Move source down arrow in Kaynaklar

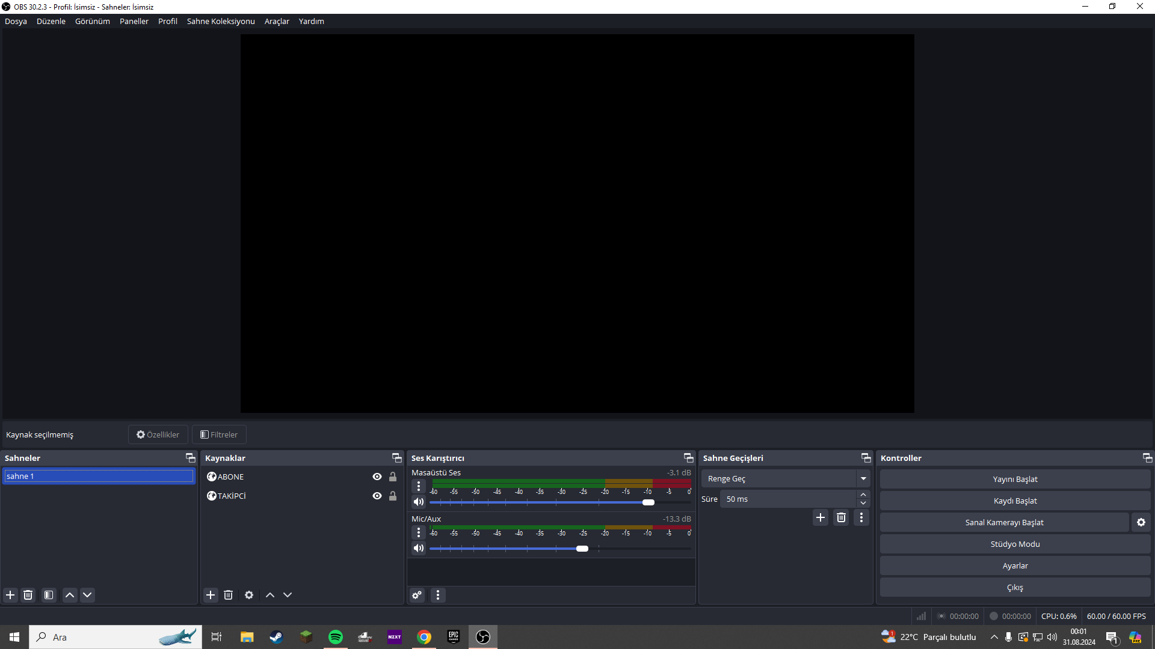(x=288, y=595)
